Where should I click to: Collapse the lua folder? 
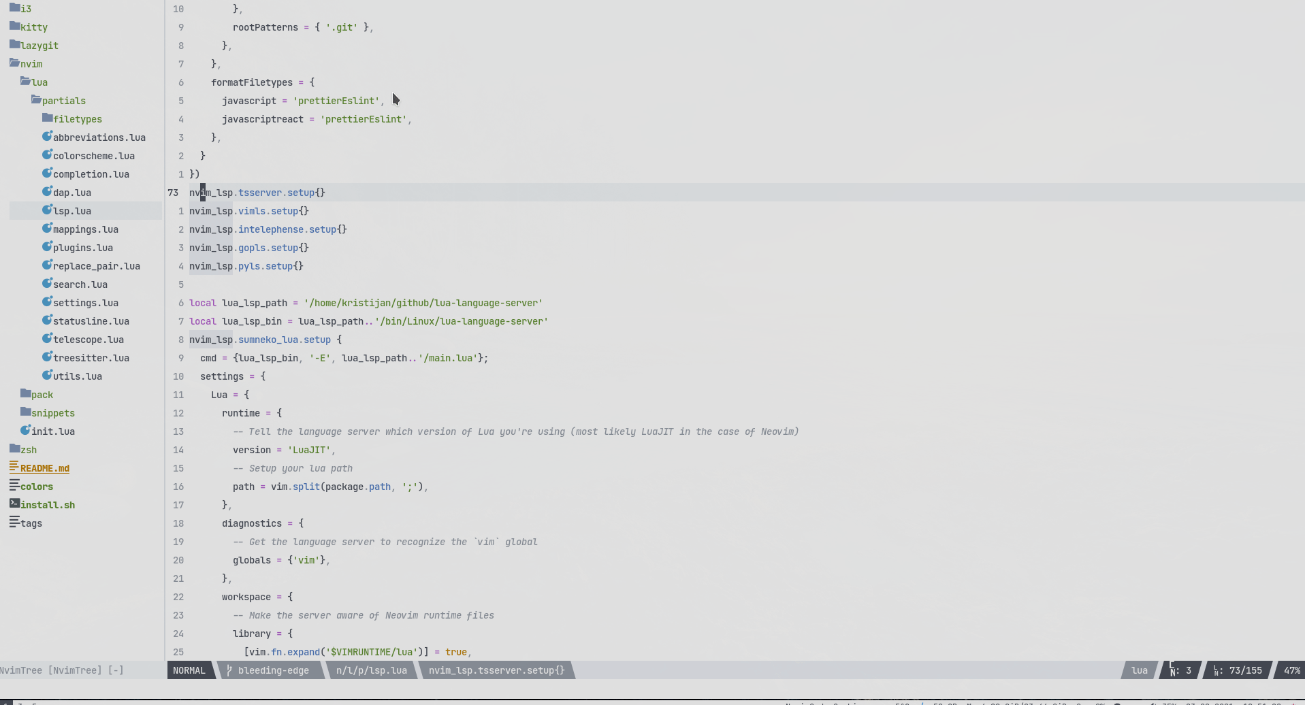34,82
